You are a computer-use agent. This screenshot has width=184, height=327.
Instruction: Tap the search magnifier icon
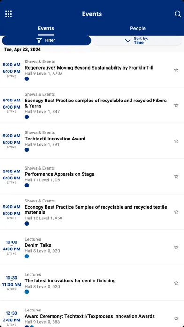click(x=177, y=14)
